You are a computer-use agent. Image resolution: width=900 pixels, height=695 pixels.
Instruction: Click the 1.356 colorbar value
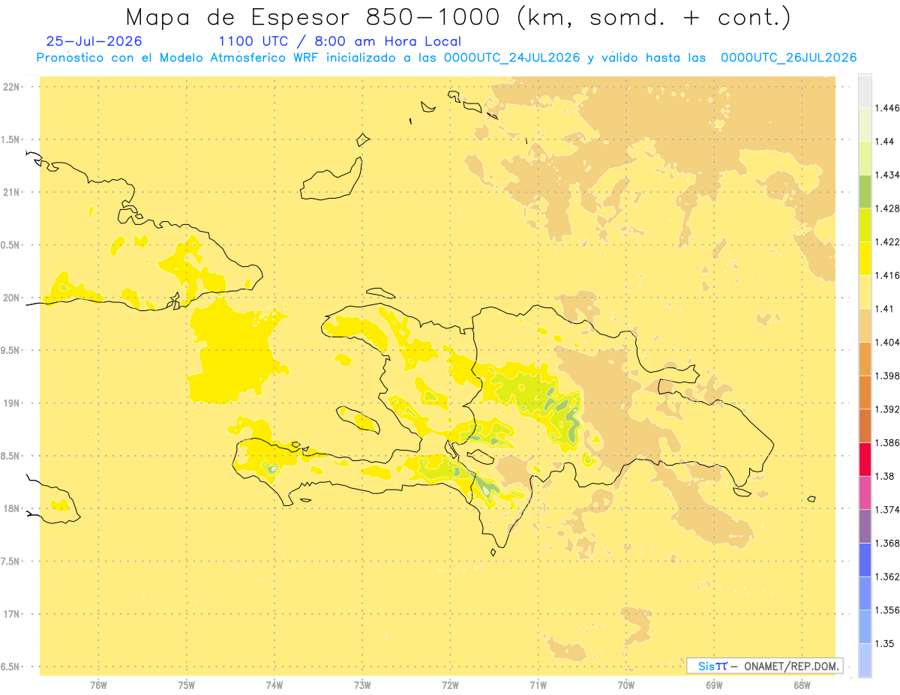(889, 610)
